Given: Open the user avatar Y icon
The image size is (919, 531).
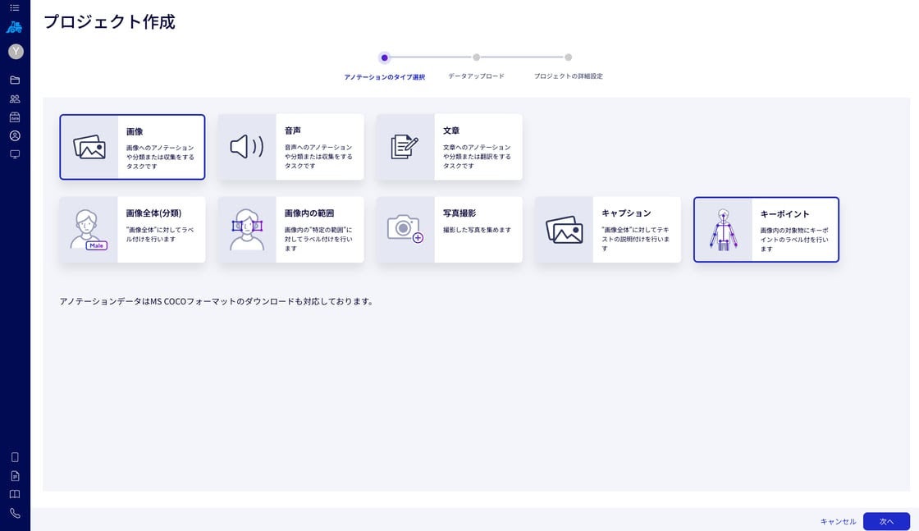Looking at the screenshot, I should pyautogui.click(x=16, y=52).
